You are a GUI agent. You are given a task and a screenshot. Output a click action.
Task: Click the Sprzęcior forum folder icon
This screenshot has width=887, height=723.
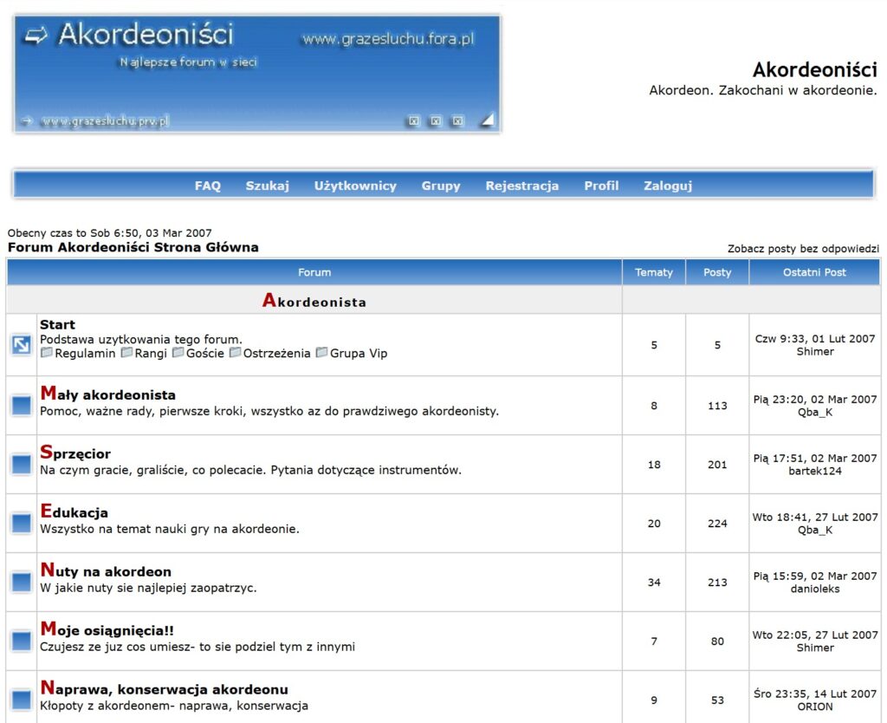tap(21, 464)
